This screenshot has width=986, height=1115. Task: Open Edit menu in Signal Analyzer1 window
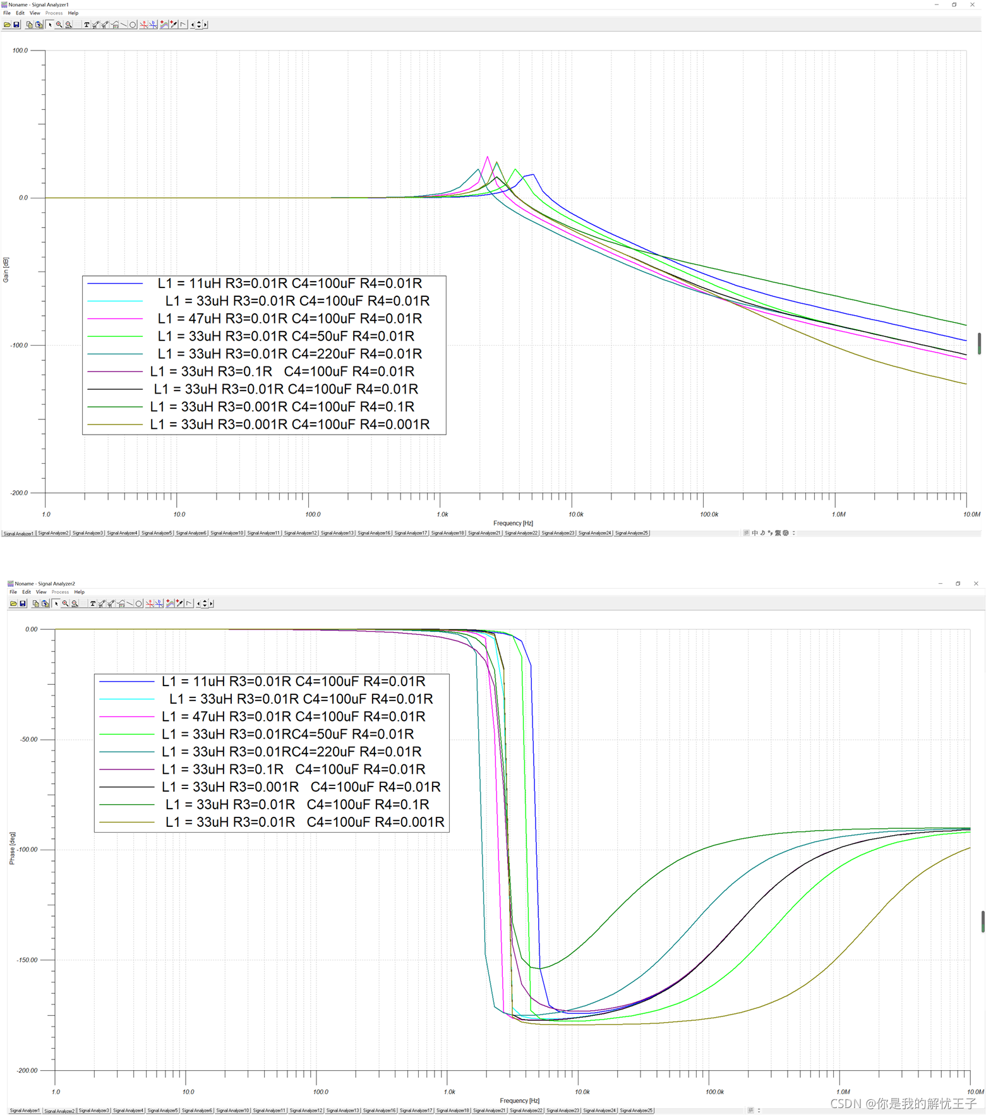[20, 13]
